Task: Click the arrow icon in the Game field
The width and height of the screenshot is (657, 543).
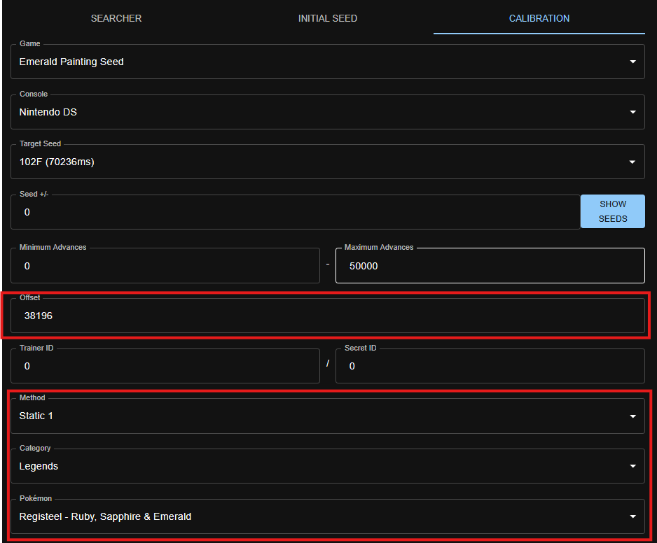Action: tap(632, 62)
